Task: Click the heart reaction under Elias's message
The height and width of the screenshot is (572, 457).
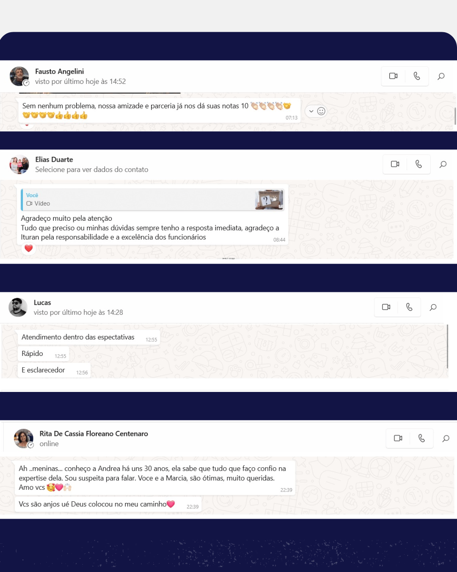Action: click(28, 248)
